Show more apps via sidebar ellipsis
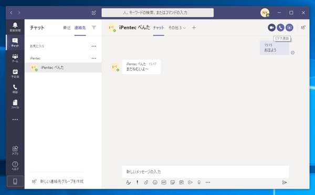 point(15,119)
